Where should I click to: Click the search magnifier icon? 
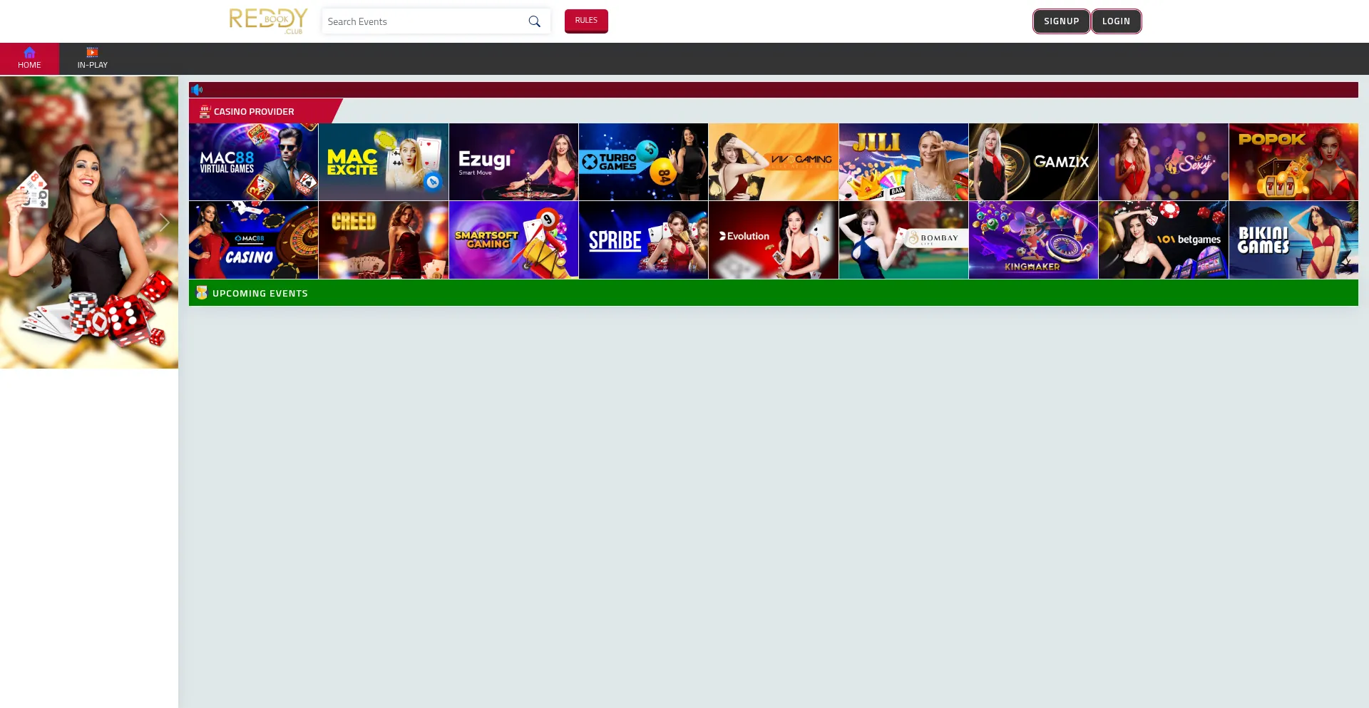coord(534,21)
